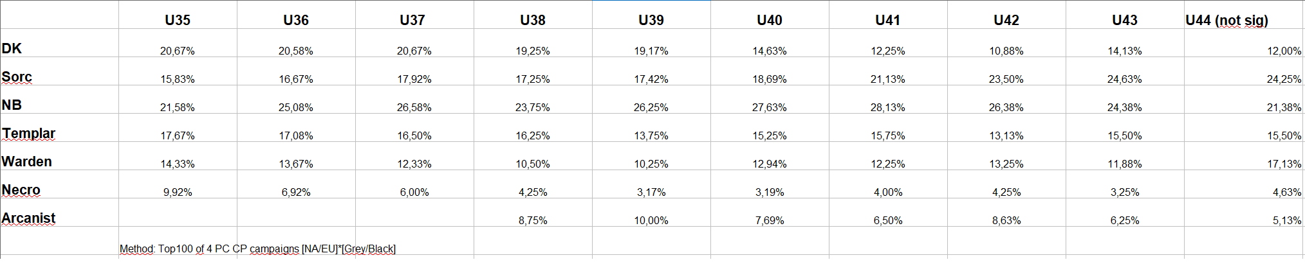Viewport: 1305px width, 262px height.
Task: Select Necro U35 cell showing 9,92%
Action: click(x=178, y=184)
